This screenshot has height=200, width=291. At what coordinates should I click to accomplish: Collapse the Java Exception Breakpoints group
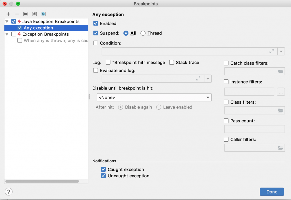pos(7,21)
